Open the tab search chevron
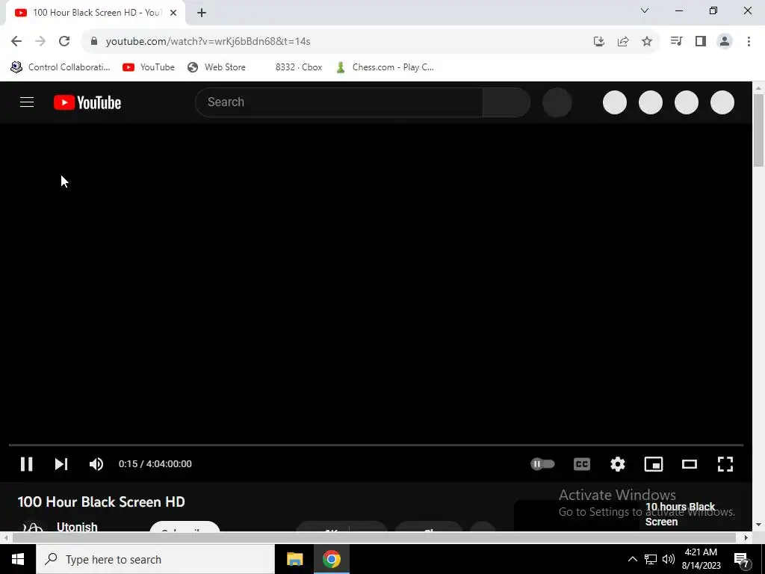Screen dimensions: 765x574 point(645,10)
